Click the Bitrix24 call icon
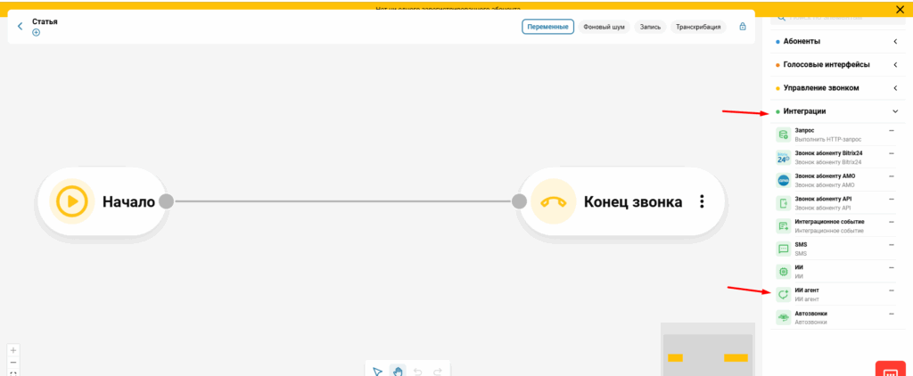This screenshot has width=913, height=376. coord(783,158)
